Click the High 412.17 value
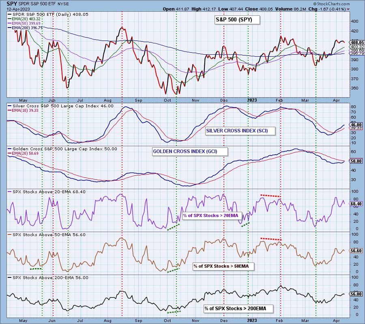 click(x=205, y=9)
